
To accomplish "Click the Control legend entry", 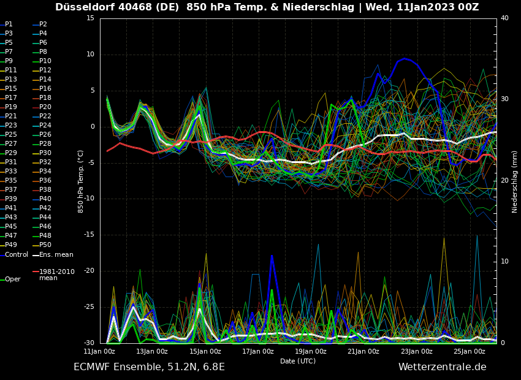I will click(17, 254).
